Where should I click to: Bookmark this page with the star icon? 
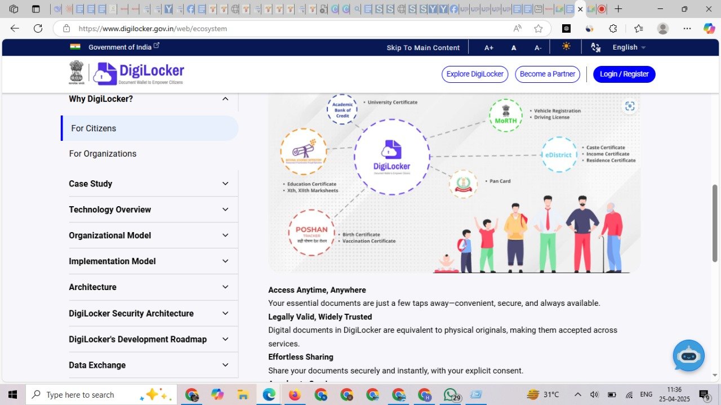(x=538, y=28)
